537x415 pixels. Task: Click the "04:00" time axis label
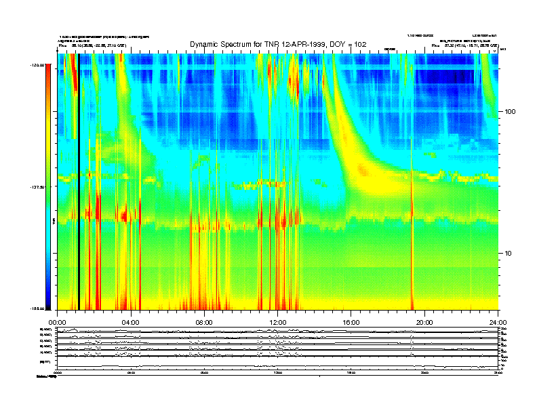coord(131,323)
